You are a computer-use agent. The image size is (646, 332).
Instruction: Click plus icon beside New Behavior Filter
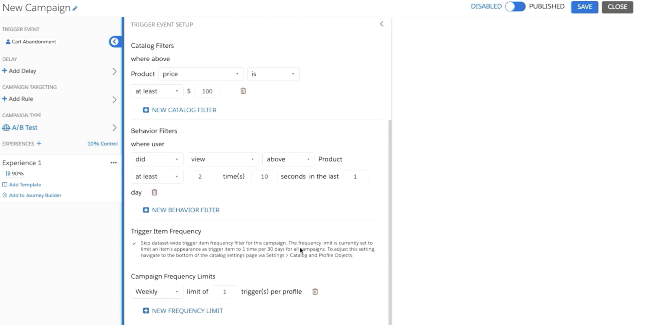point(146,210)
